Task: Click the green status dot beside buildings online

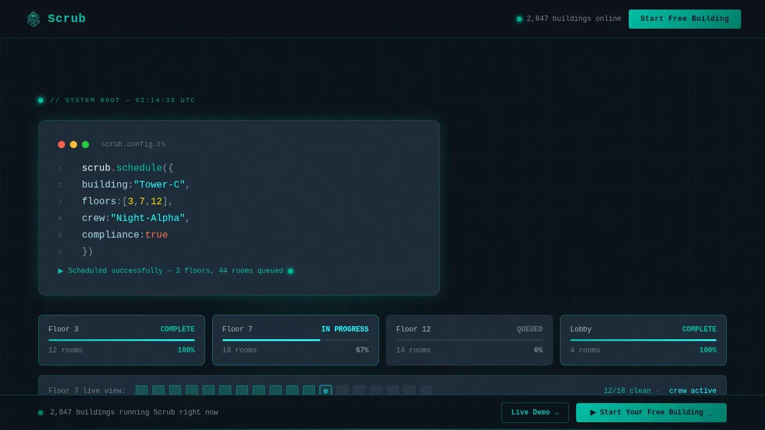Action: (x=519, y=19)
